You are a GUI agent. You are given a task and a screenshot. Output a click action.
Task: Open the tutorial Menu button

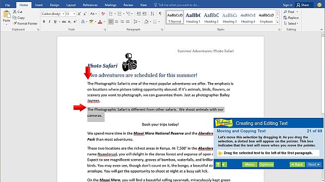click(x=249, y=165)
